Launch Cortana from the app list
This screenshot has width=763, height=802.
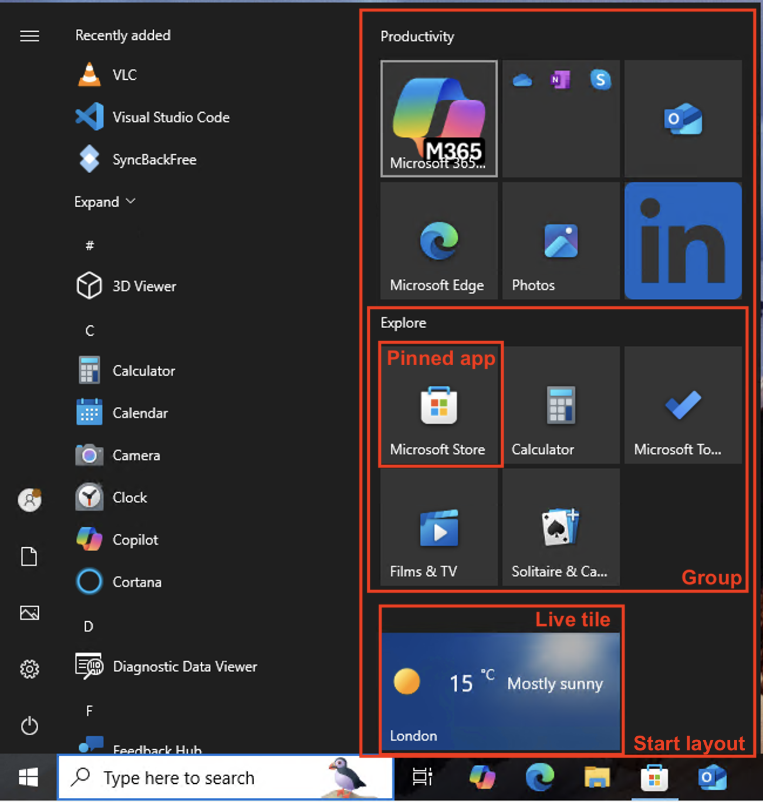[x=137, y=582]
